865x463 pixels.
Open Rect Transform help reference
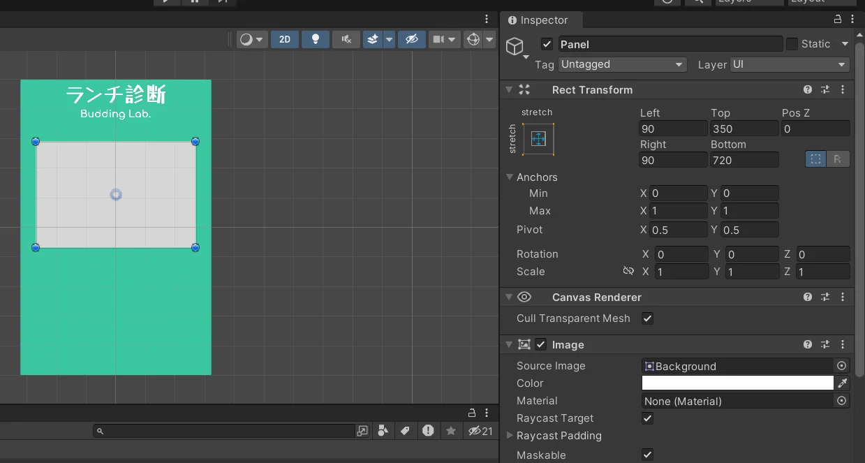pos(808,89)
